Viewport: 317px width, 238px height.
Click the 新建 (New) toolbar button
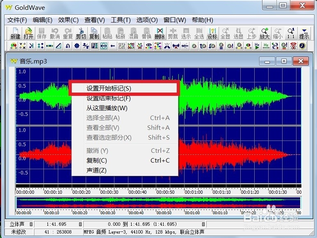(x=15, y=33)
